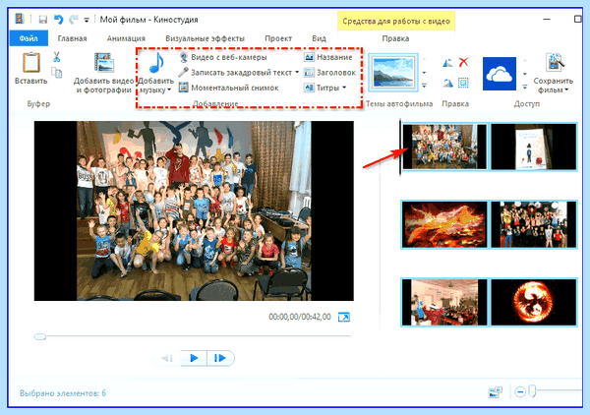This screenshot has height=415, width=590.
Task: Click the Добавить музыку note icon
Action: click(156, 63)
